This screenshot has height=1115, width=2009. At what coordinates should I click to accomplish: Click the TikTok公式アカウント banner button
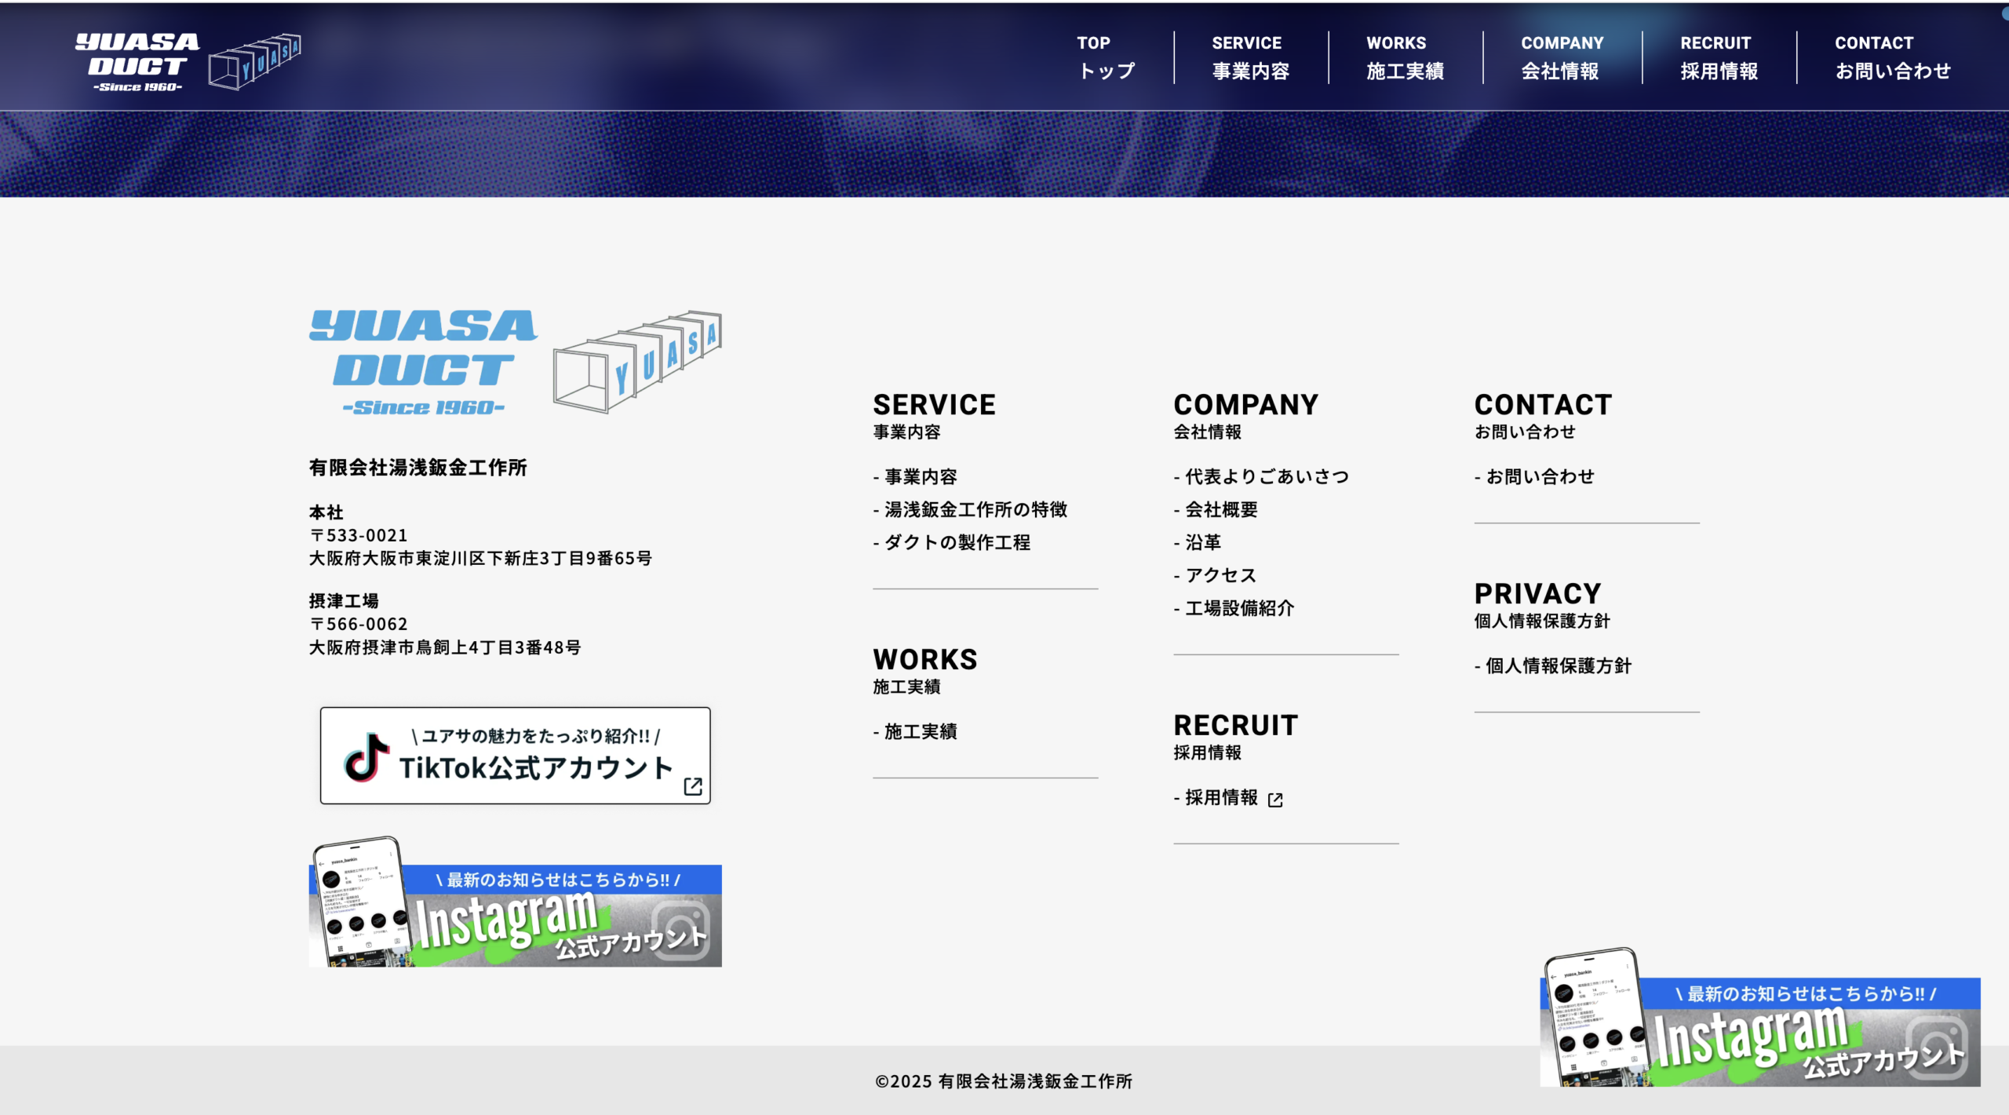[516, 756]
